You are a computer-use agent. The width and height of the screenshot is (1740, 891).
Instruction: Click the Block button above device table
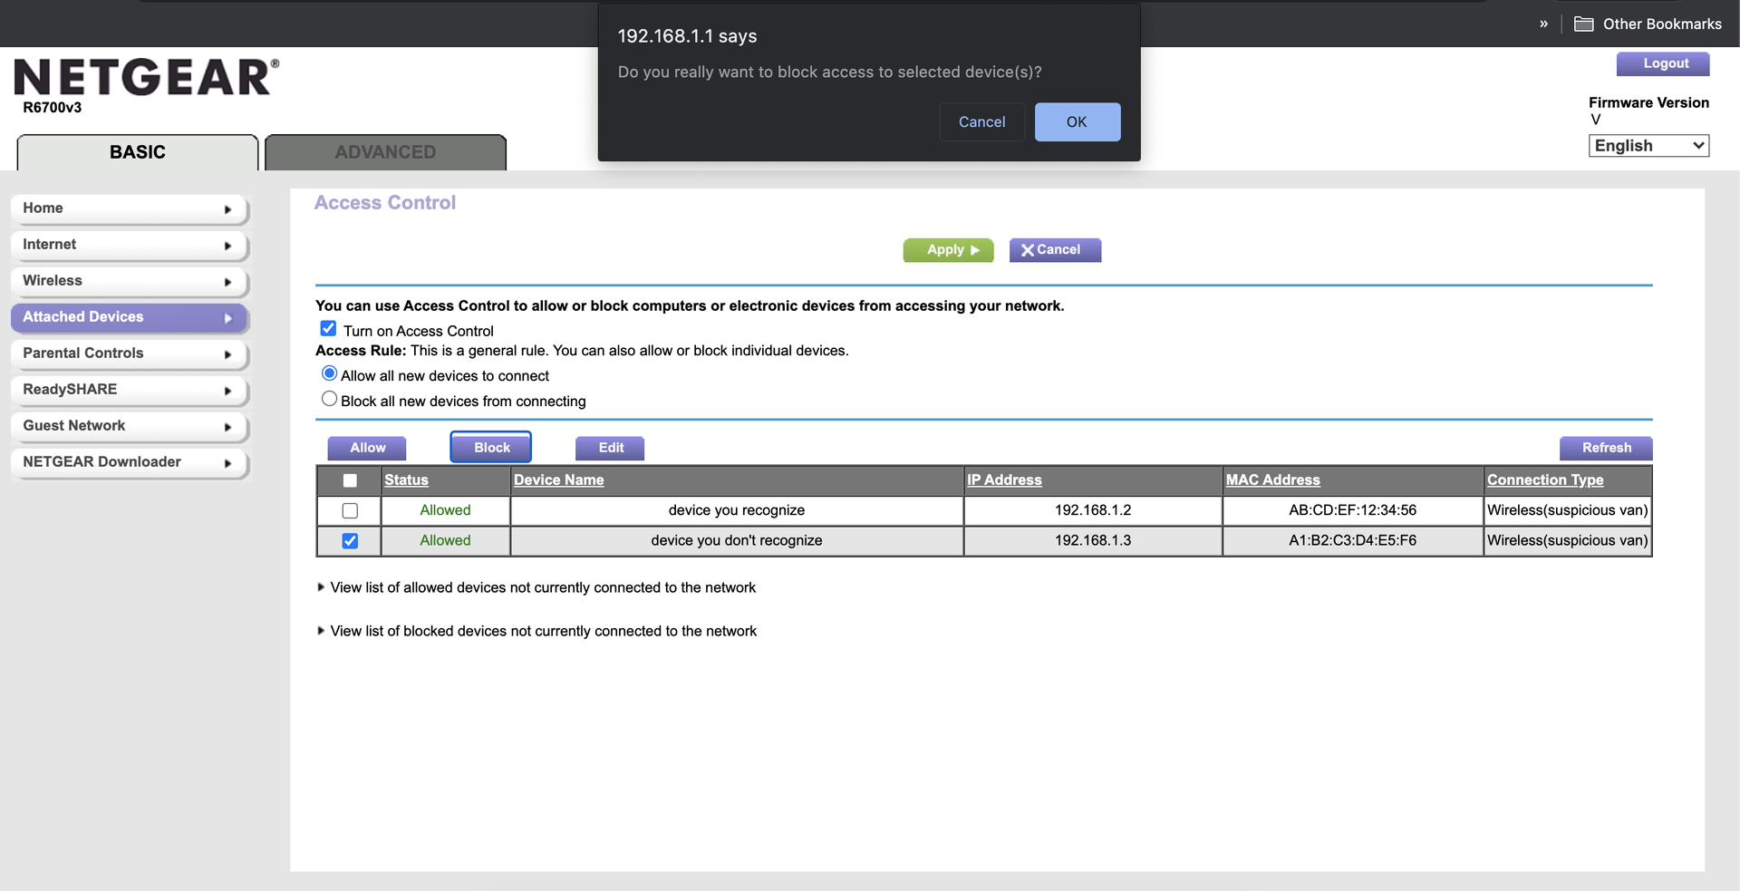(x=491, y=448)
